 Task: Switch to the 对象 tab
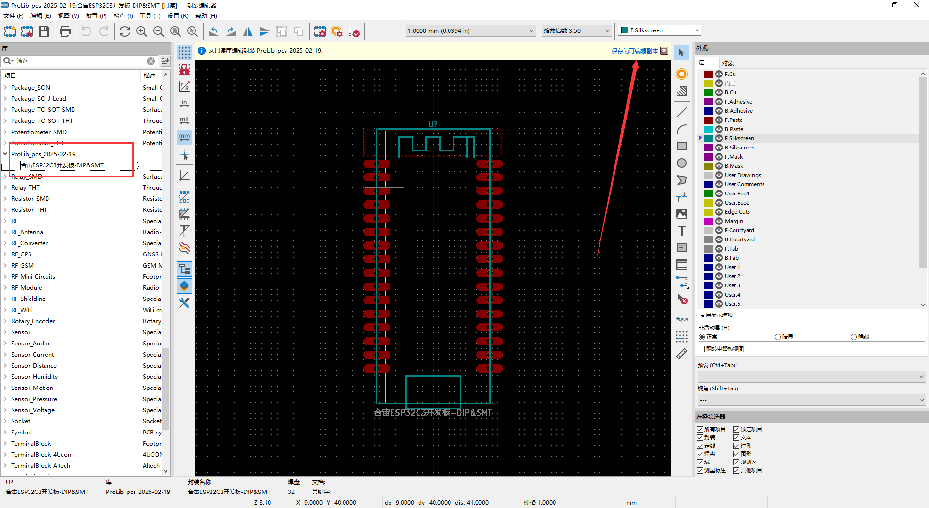point(727,63)
